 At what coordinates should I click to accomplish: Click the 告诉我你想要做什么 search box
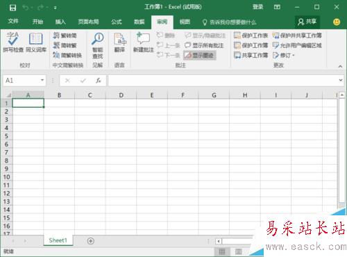click(230, 22)
